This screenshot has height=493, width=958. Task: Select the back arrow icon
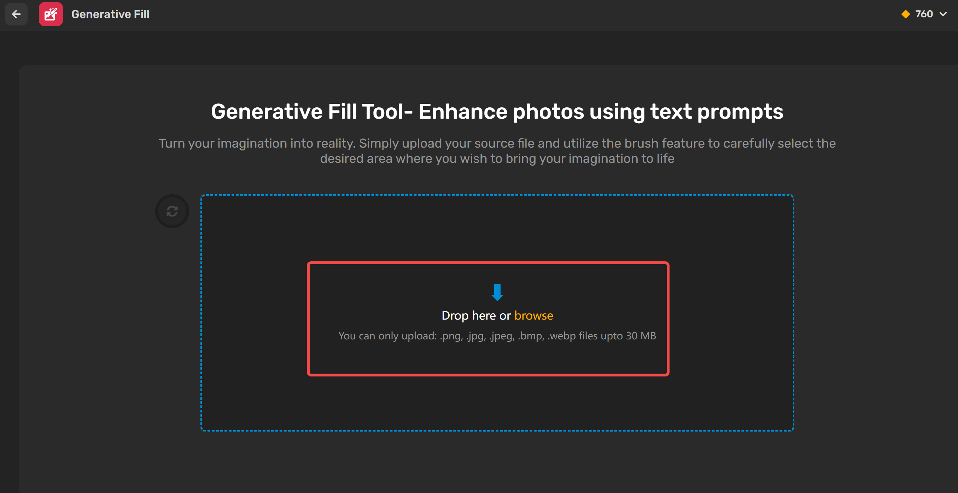pos(16,14)
